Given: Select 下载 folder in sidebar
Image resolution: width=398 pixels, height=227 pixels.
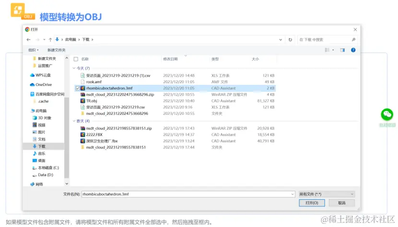Looking at the screenshot, I should tap(44, 146).
